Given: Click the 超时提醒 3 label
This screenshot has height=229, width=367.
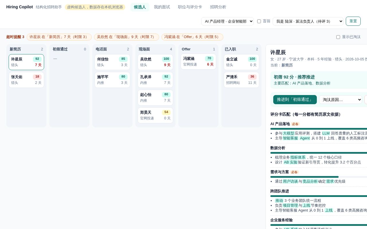Looking at the screenshot, I should point(15,37).
